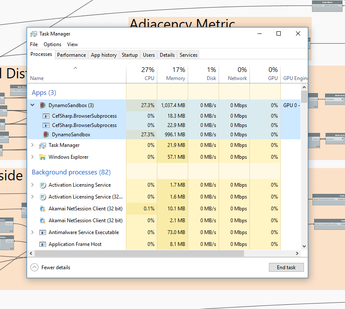
Task: Click the Application Frame Host icon
Action: click(x=43, y=244)
